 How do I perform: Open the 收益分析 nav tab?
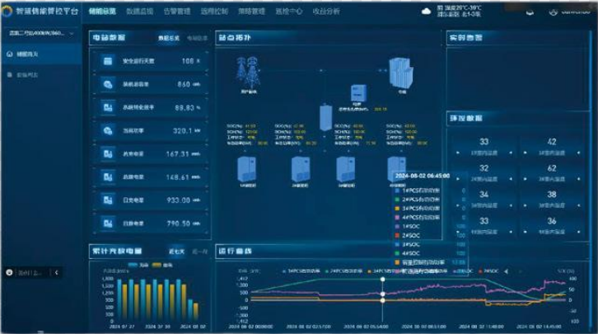326,12
